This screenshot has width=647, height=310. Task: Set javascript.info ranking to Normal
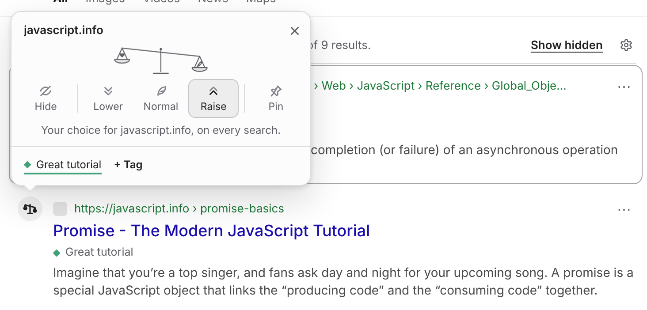161,98
